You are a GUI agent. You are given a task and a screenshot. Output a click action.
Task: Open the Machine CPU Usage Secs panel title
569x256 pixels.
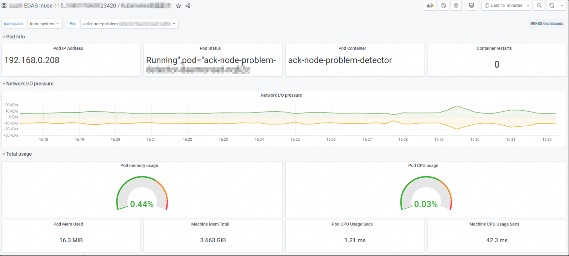[x=494, y=224]
